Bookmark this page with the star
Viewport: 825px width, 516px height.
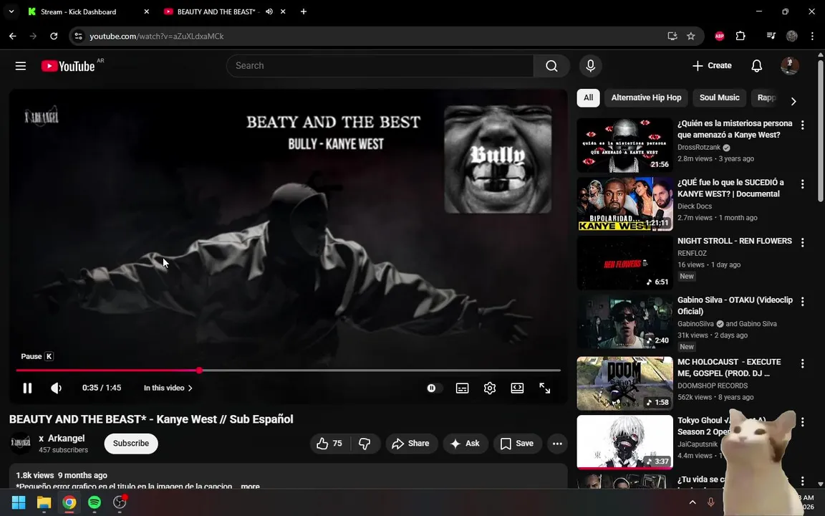[691, 37]
